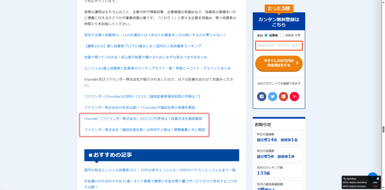Open ファウンダー株式会社の年収は高い？ link
The image size is (385, 190).
click(140, 107)
